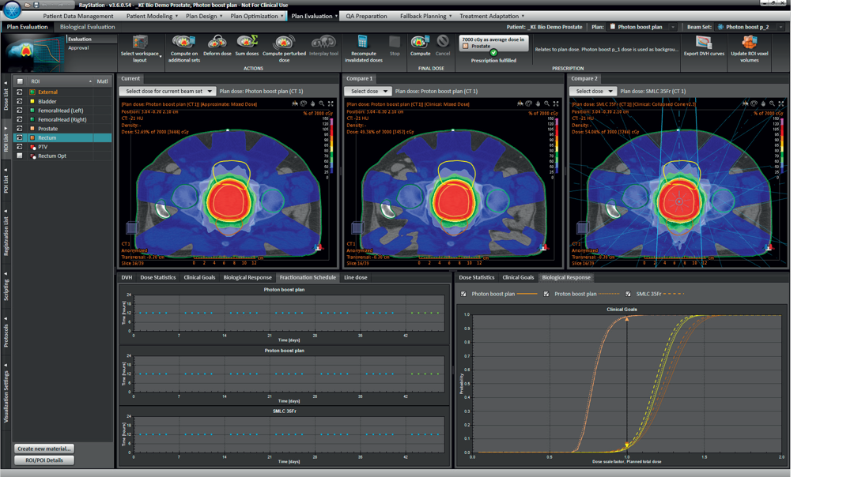The height and width of the screenshot is (477, 854).
Task: Select the Rectum row in ROI list
Action: (47, 138)
